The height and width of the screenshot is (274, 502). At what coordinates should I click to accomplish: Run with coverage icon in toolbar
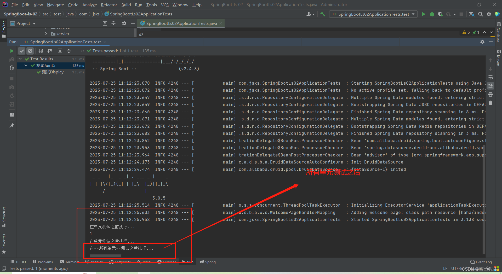(441, 14)
